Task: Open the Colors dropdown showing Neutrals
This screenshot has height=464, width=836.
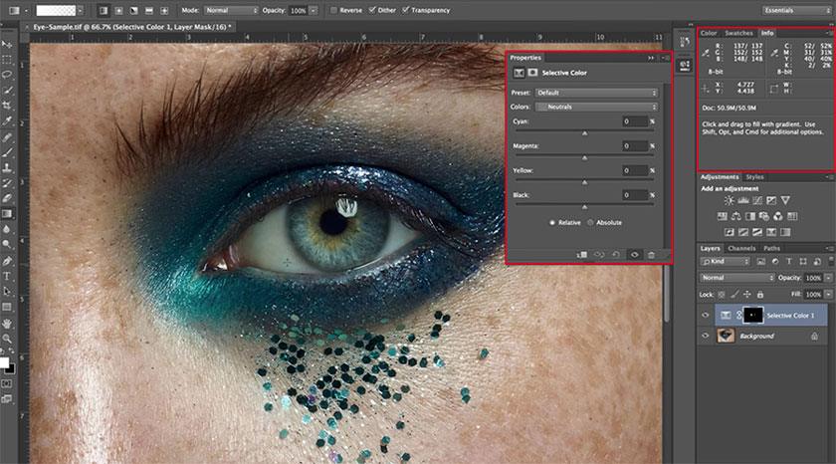Action: [x=597, y=107]
